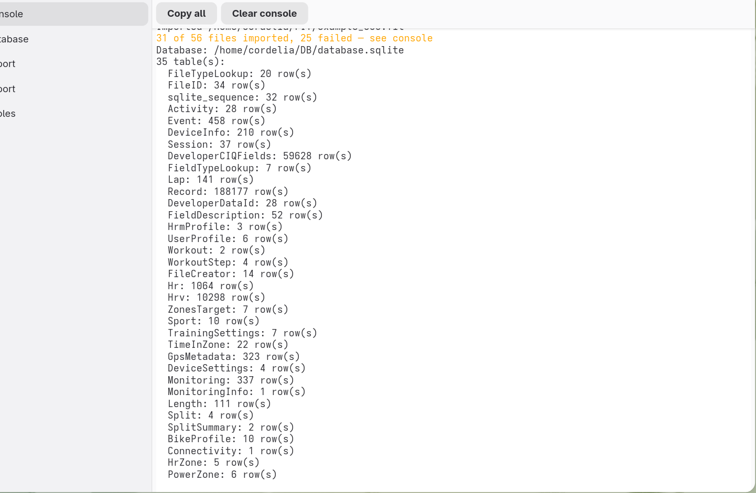Click the Event: 458 row(s) entry
The height and width of the screenshot is (493, 756).
[x=217, y=121]
